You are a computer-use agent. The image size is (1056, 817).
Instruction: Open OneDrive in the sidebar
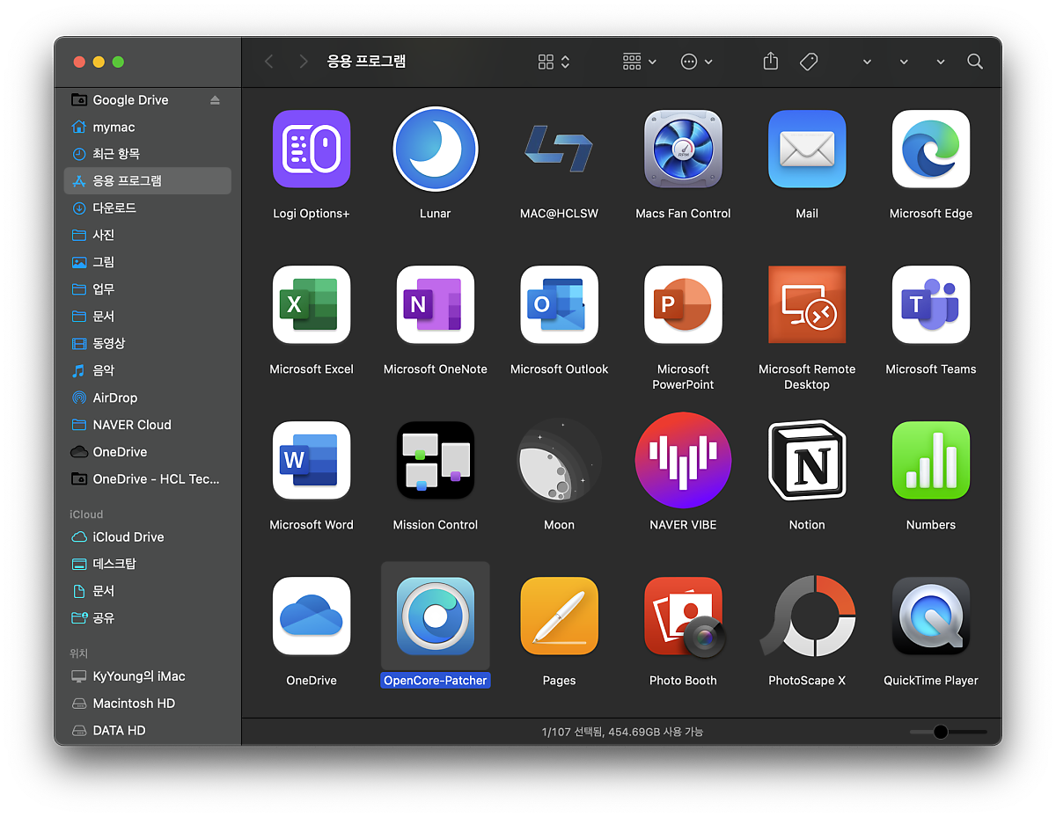tap(148, 452)
